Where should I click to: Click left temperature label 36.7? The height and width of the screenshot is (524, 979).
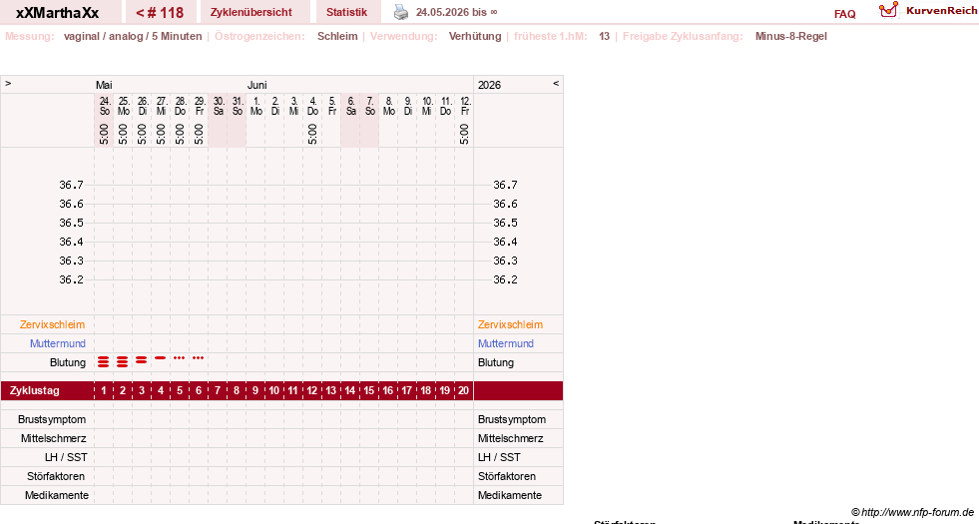[x=71, y=185]
